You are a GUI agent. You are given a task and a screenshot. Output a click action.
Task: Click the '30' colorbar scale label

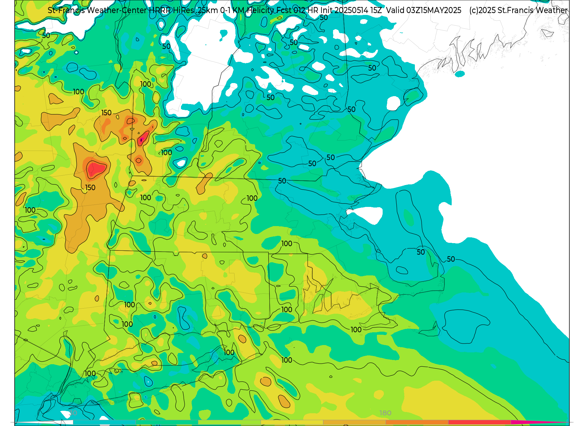tap(73, 413)
